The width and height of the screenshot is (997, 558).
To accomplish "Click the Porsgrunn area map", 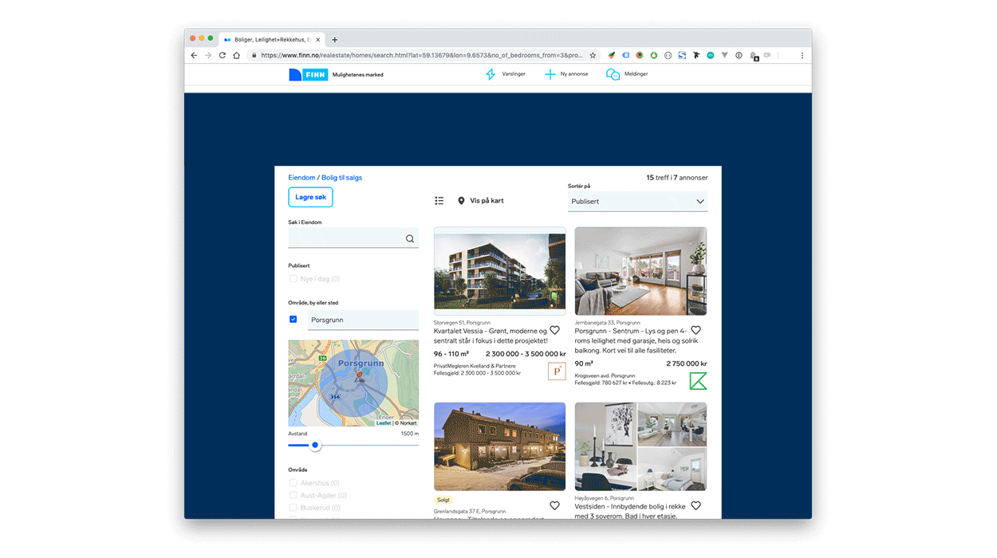I will tap(353, 383).
